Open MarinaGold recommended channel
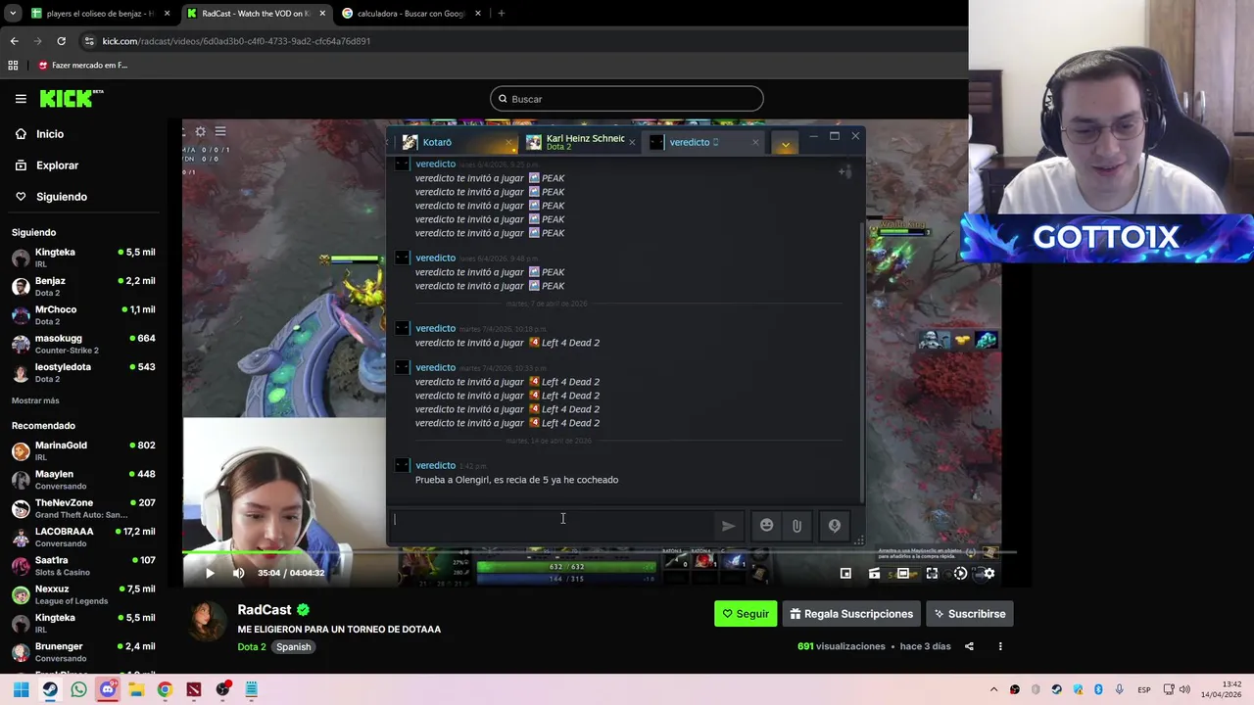This screenshot has width=1254, height=705. click(x=83, y=450)
